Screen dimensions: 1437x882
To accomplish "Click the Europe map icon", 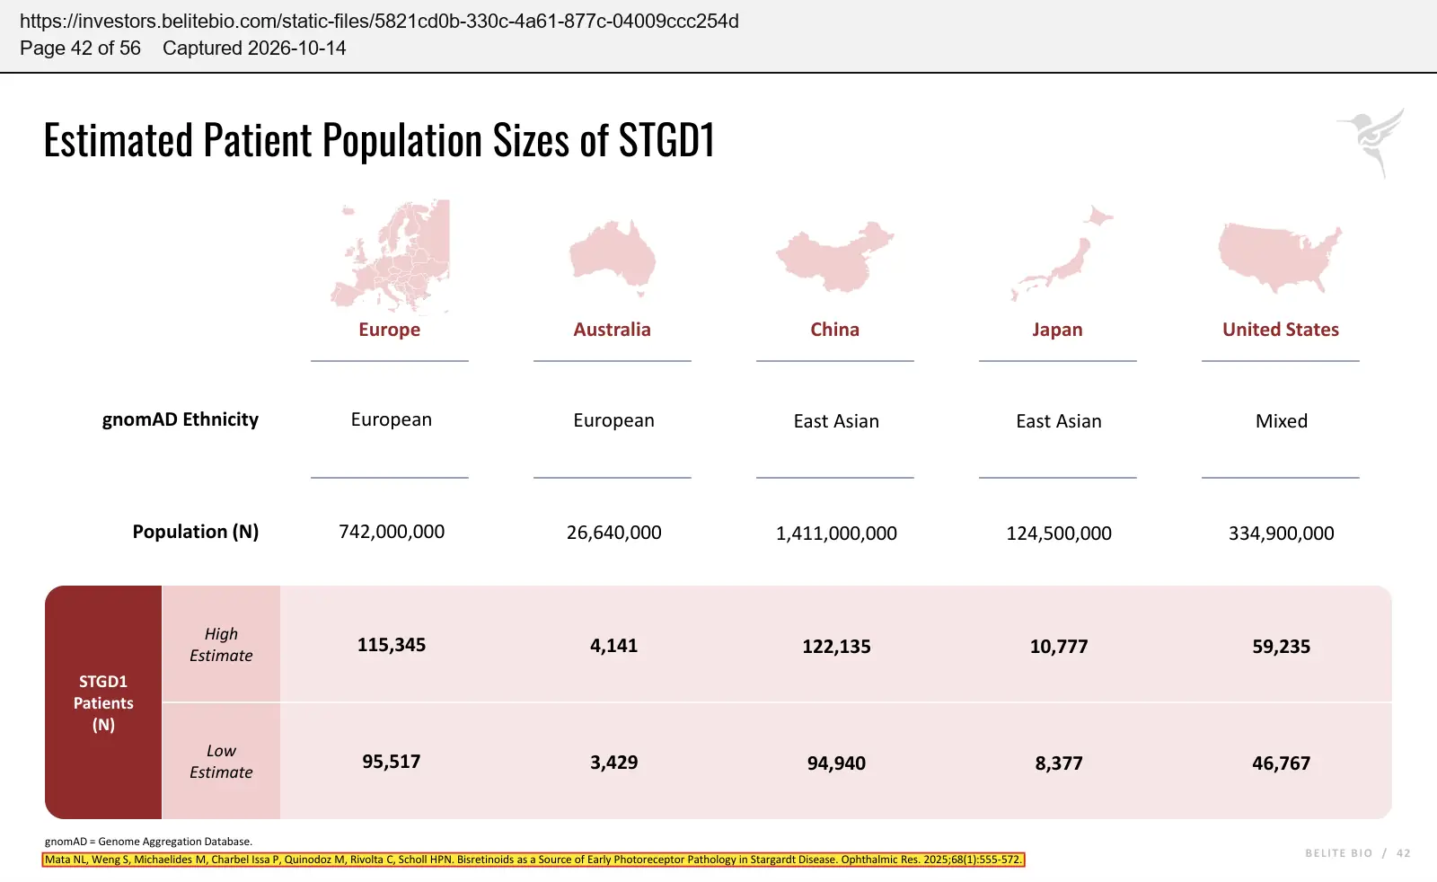I will [x=390, y=255].
